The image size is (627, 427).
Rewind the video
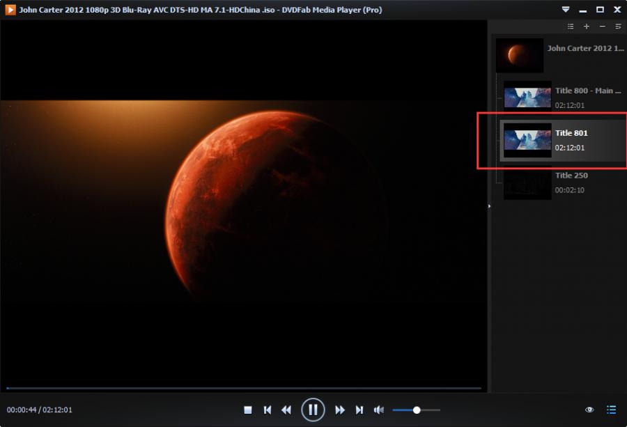pos(286,410)
